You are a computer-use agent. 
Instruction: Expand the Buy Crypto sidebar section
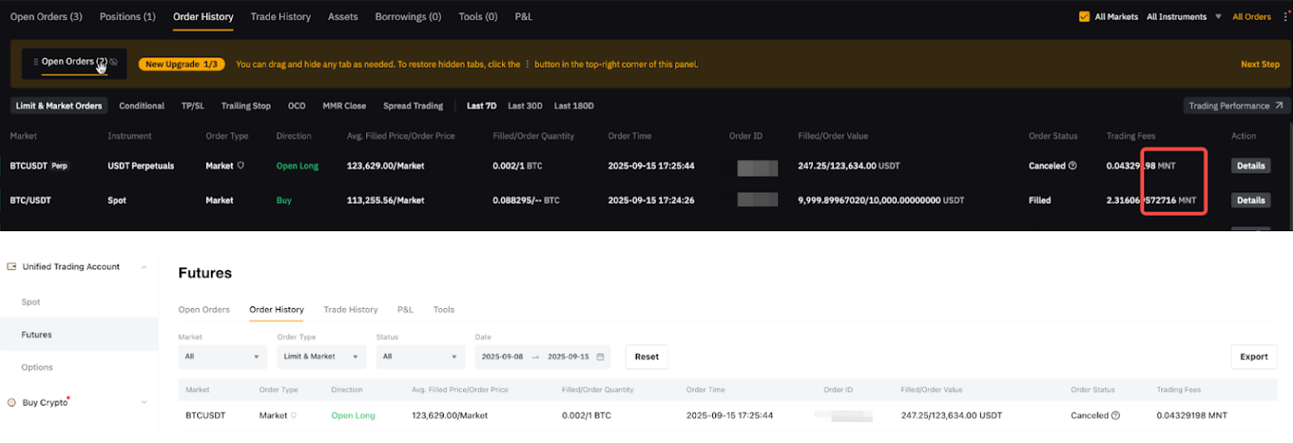pyautogui.click(x=144, y=403)
